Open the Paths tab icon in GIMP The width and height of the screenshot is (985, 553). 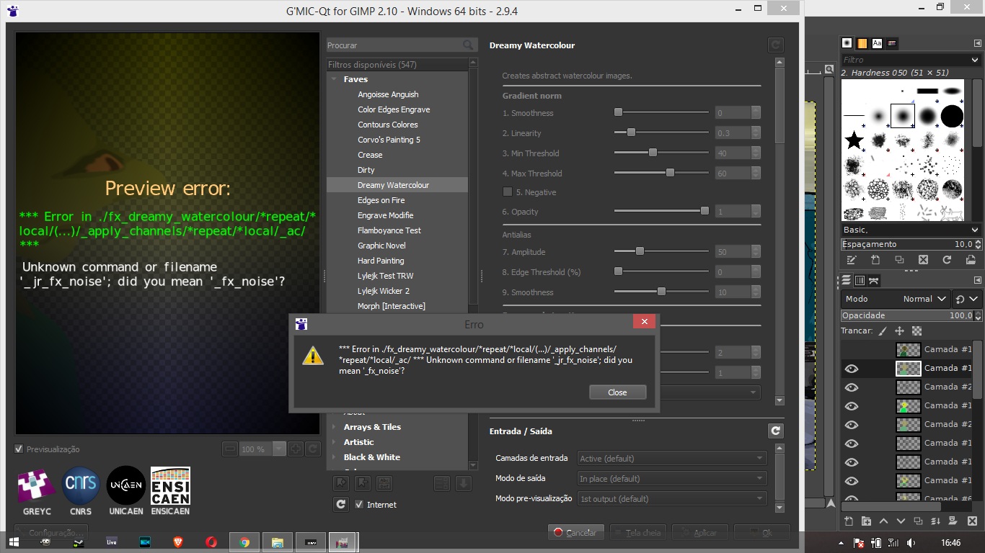coord(873,280)
